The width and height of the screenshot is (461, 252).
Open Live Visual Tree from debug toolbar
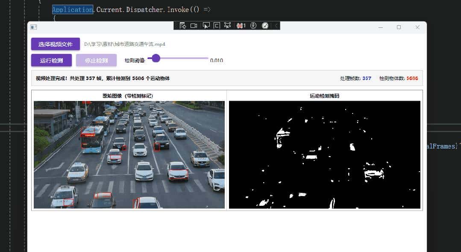click(x=182, y=26)
